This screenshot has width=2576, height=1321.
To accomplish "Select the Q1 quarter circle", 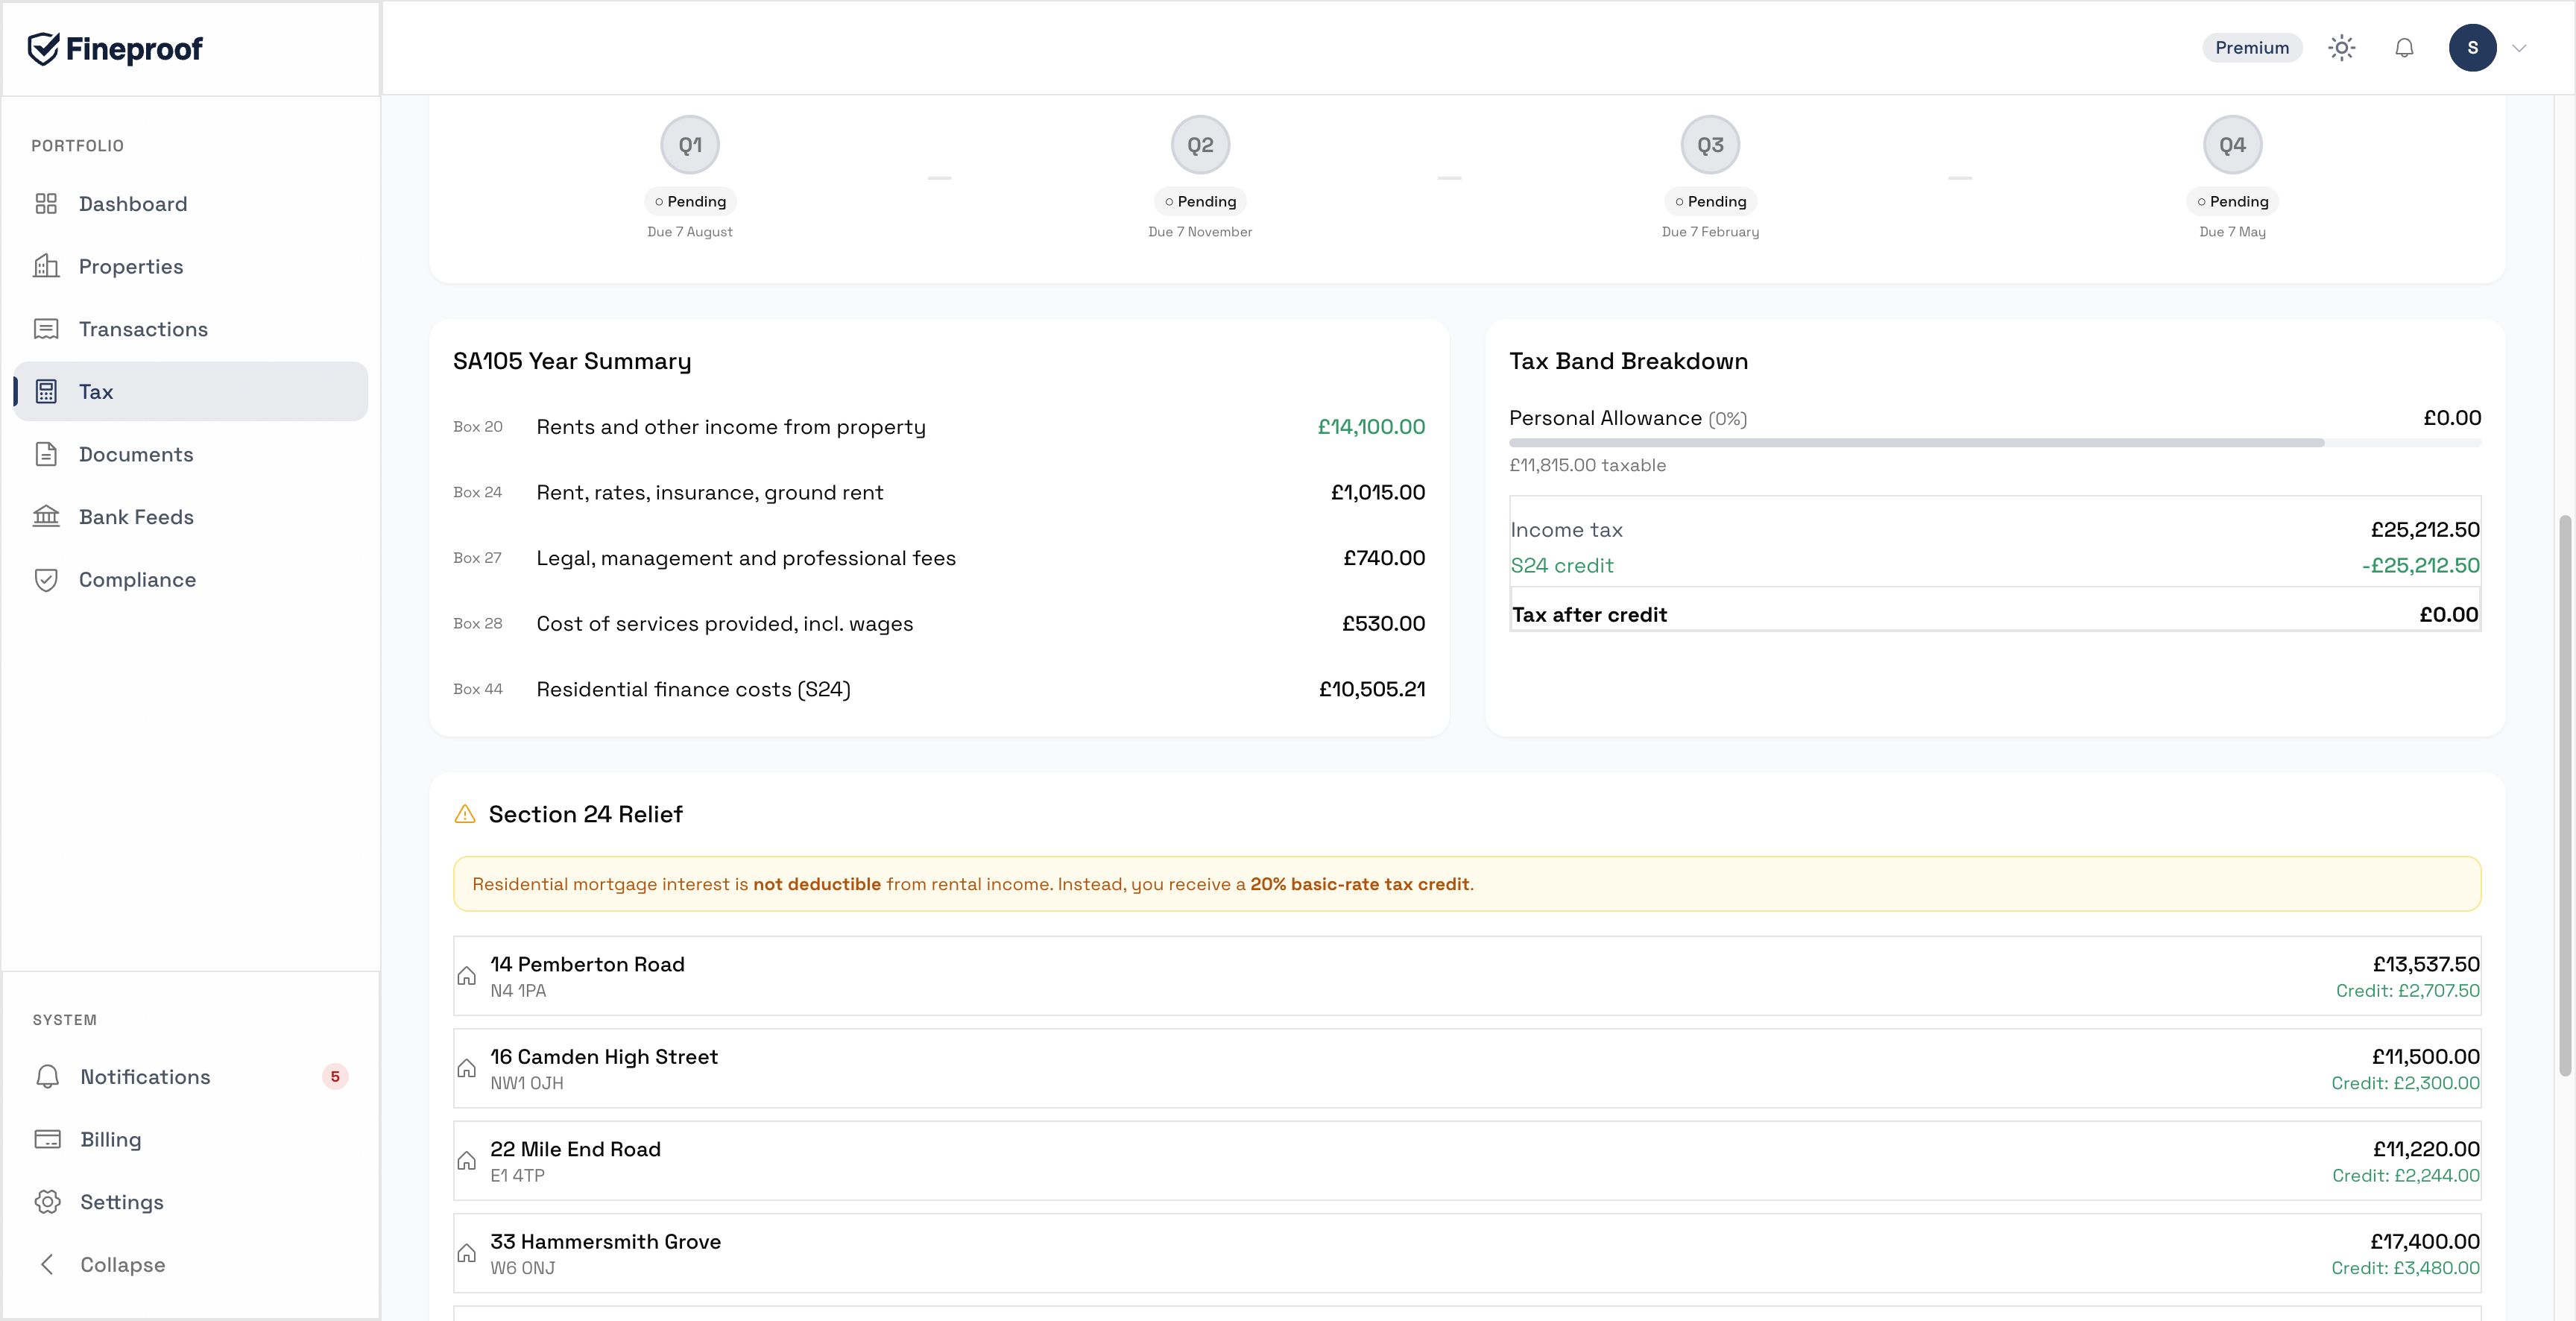I will coord(690,145).
